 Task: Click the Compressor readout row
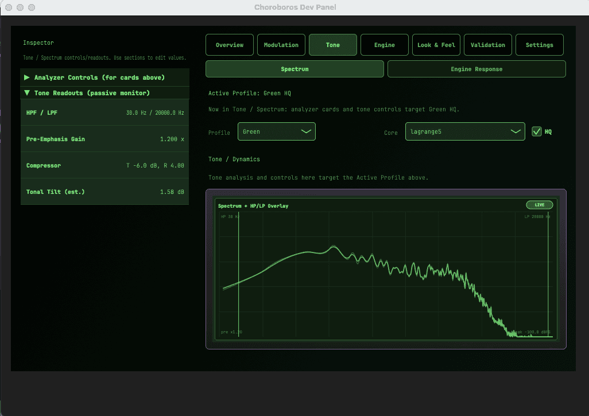[x=104, y=165]
